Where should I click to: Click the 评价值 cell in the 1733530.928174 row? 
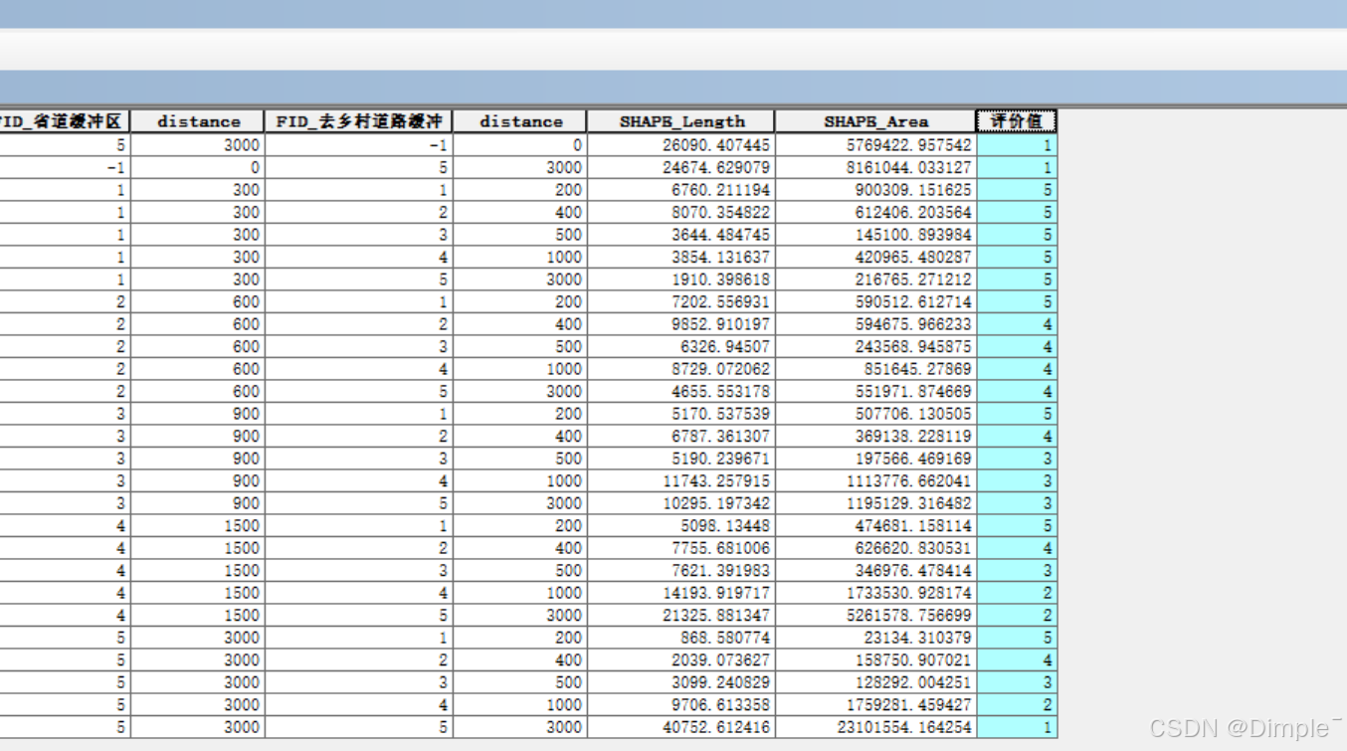[1017, 592]
